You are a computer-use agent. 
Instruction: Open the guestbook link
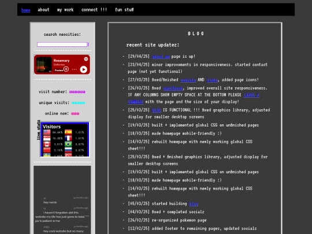click(x=173, y=88)
